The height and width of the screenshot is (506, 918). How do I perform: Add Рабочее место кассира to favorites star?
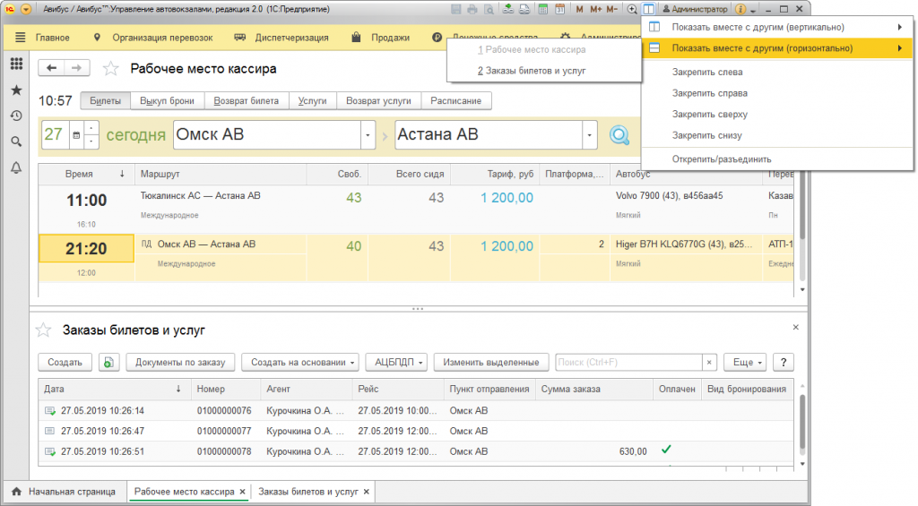(111, 69)
